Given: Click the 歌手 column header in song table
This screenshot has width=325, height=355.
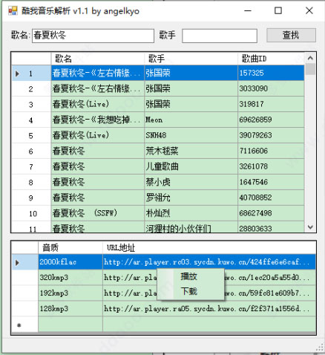Looking at the screenshot, I should [191, 59].
